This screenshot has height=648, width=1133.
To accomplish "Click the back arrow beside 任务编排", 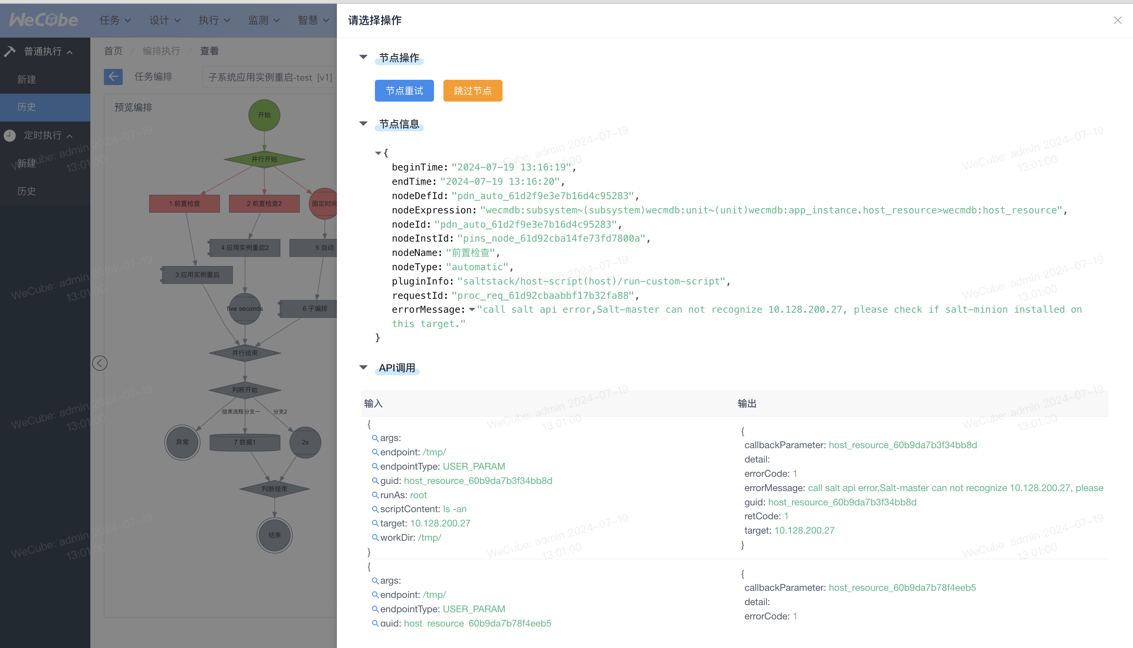I will [x=113, y=76].
